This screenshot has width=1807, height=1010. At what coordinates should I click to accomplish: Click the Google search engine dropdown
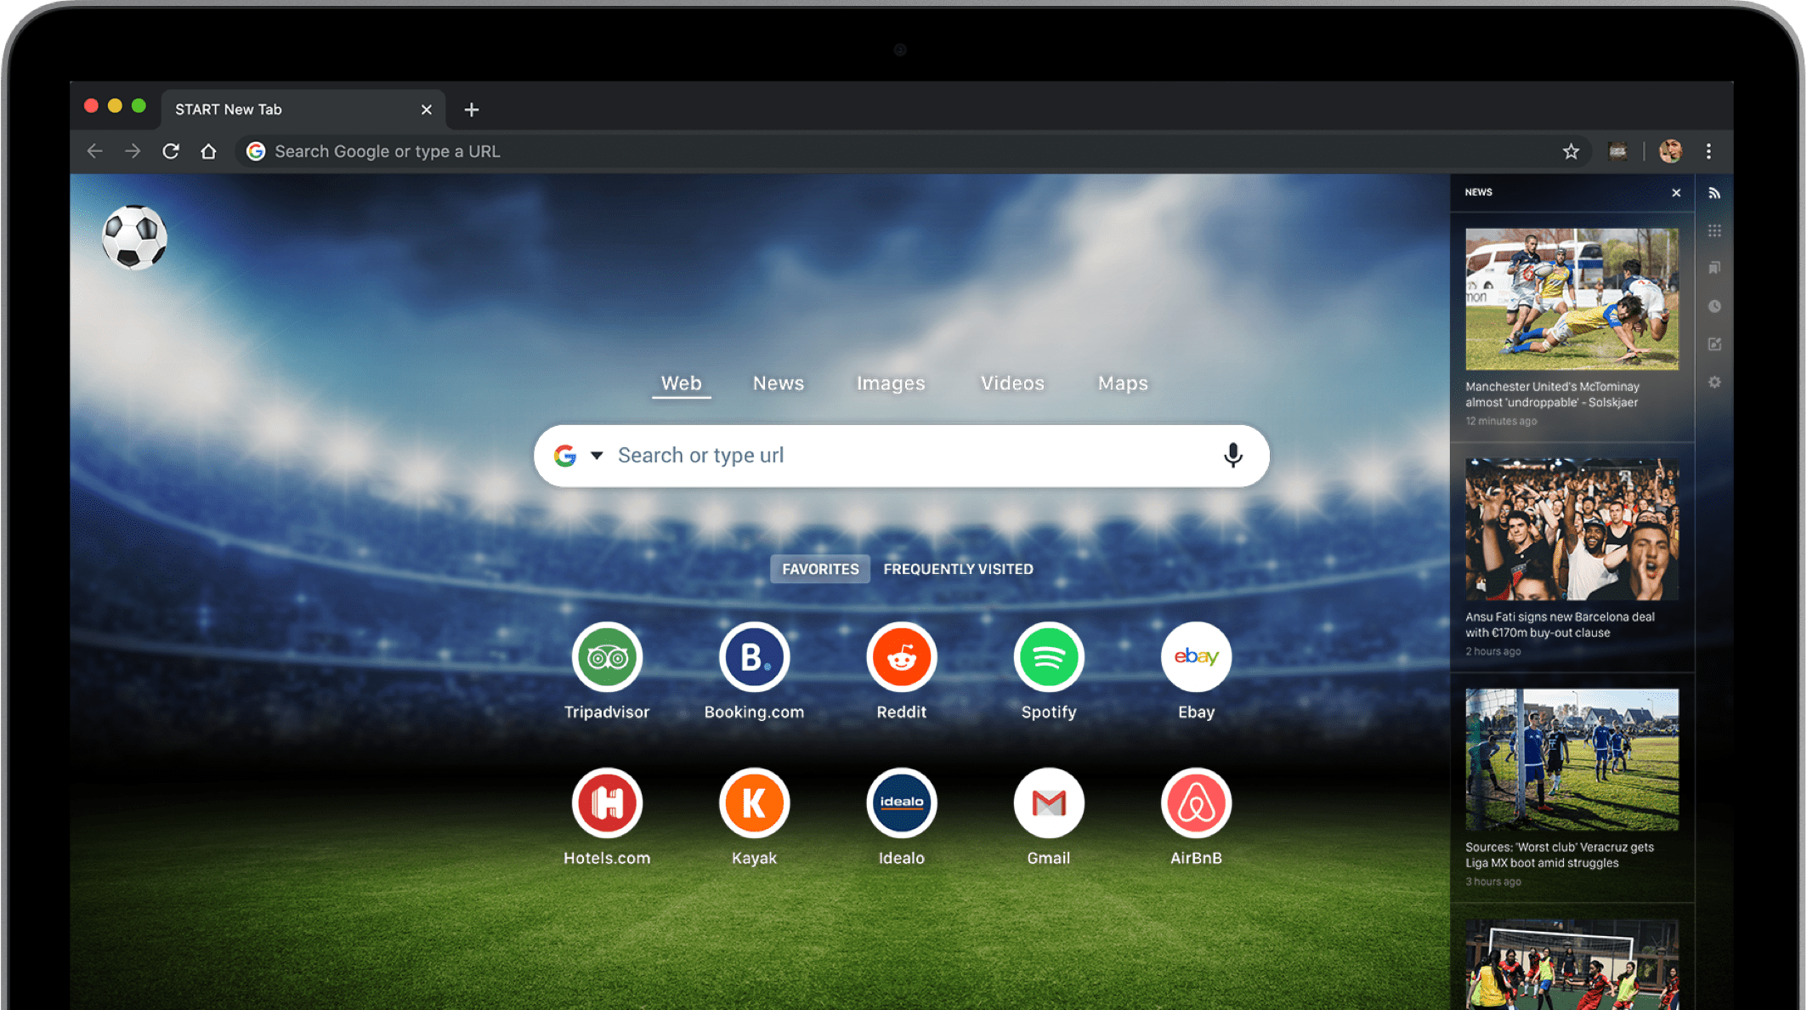coord(593,456)
